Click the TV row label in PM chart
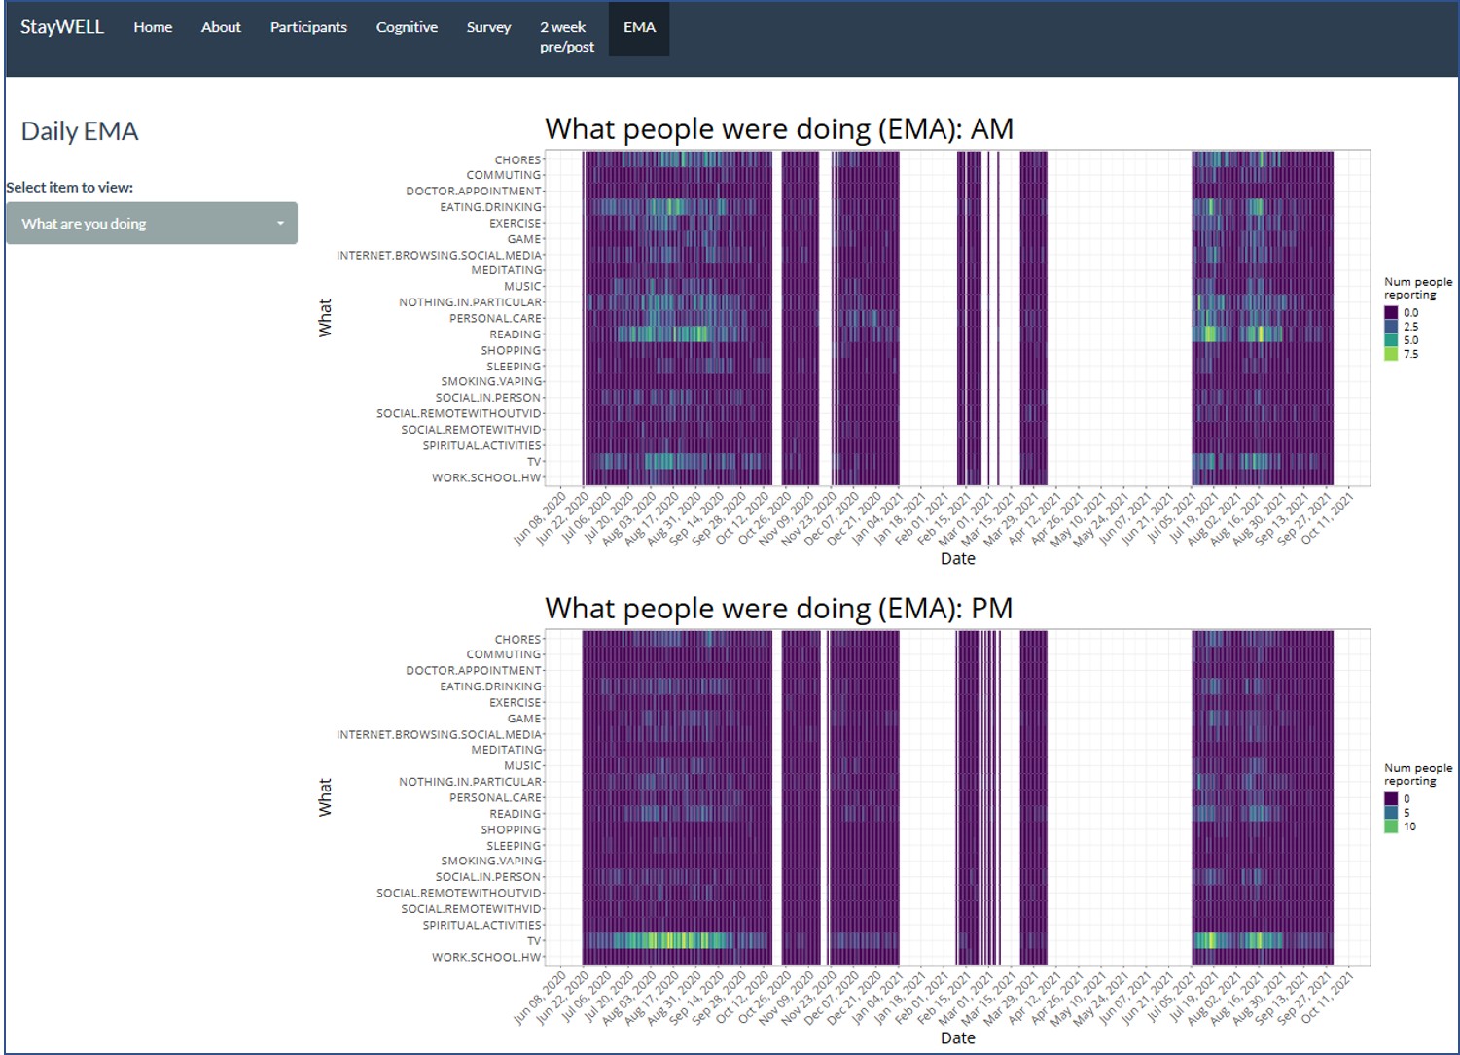The height and width of the screenshot is (1055, 1460). click(534, 941)
